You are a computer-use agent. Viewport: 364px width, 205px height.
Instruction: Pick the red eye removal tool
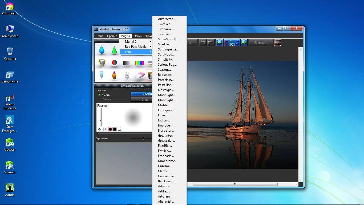114,63
